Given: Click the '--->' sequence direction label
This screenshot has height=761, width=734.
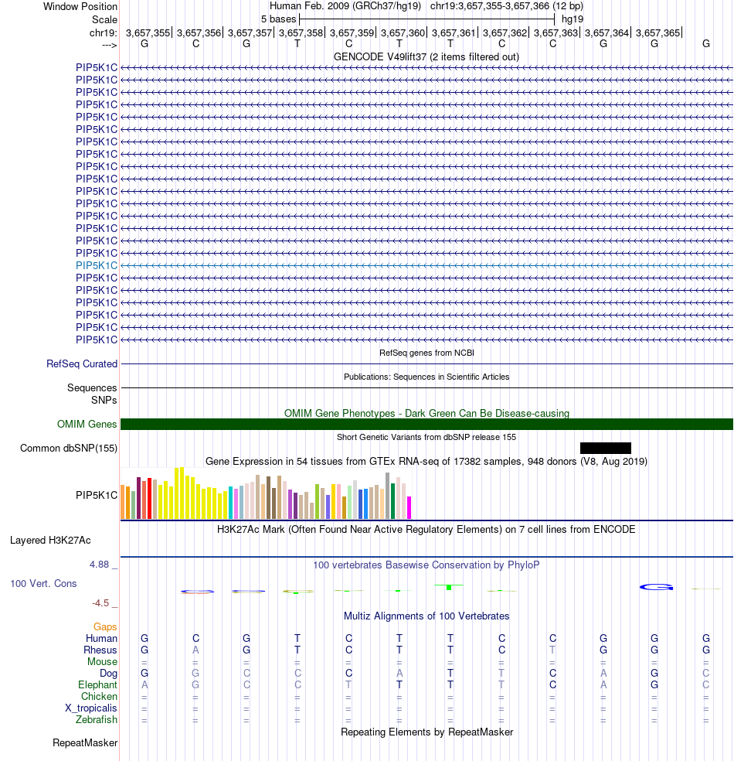Looking at the screenshot, I should [x=110, y=45].
